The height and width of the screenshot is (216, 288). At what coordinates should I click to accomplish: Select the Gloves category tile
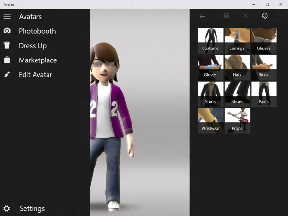pyautogui.click(x=211, y=67)
